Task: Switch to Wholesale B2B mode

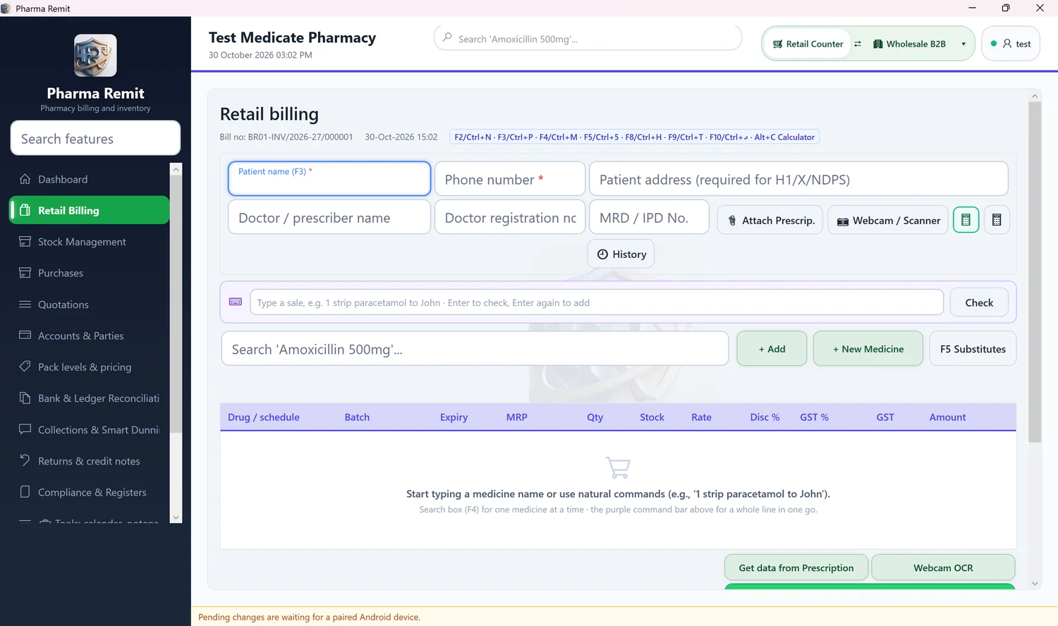Action: tap(909, 44)
